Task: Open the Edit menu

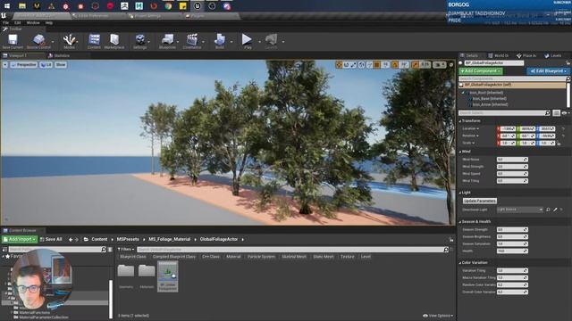Action: (x=18, y=22)
